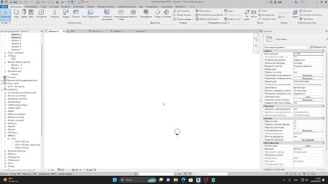Toggle Show Crop Region checkbox
Screen dimensions: 328x184
(295, 124)
